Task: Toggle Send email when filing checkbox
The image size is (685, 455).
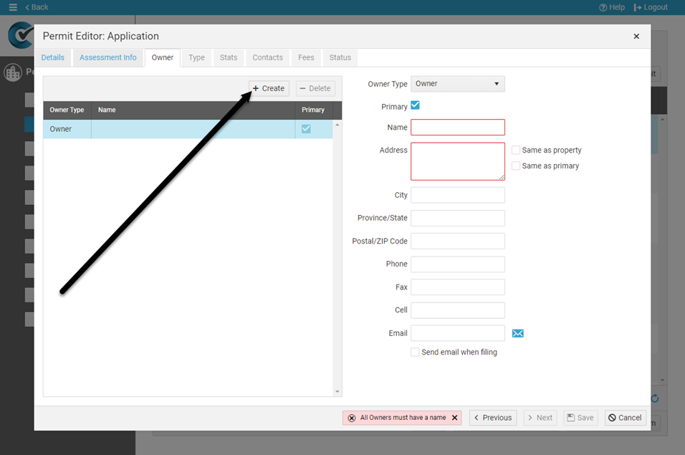Action: 415,353
